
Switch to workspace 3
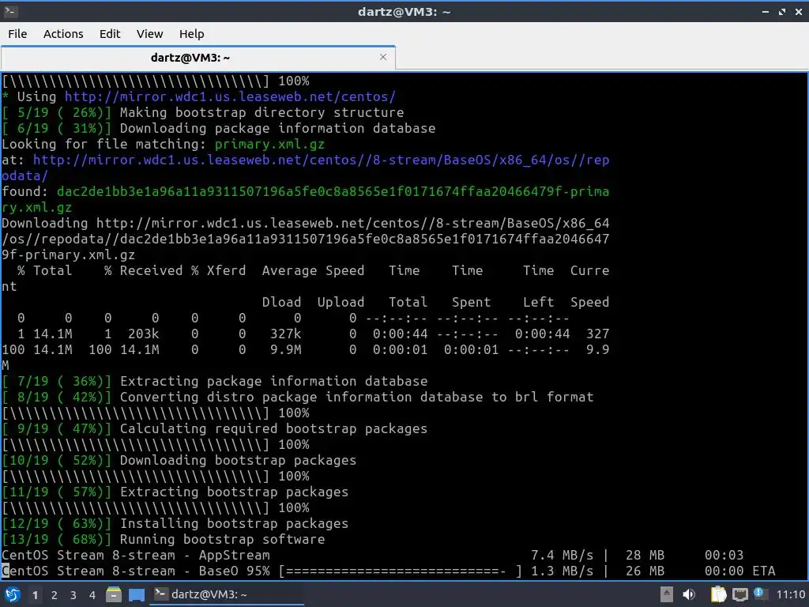[73, 595]
